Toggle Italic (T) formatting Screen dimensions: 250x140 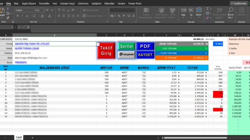(22, 16)
